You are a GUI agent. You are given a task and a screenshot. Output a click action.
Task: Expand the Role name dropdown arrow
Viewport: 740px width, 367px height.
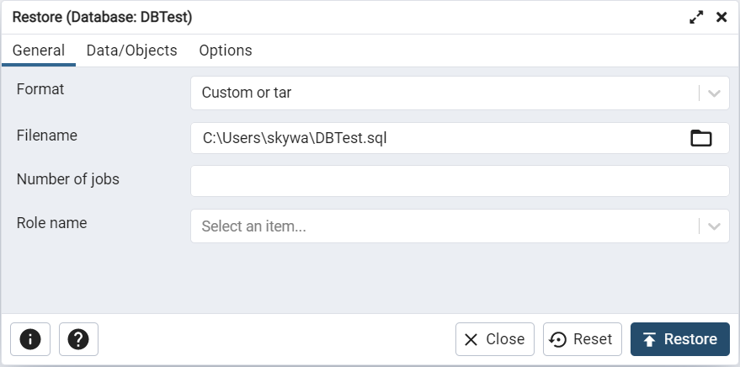pos(715,226)
